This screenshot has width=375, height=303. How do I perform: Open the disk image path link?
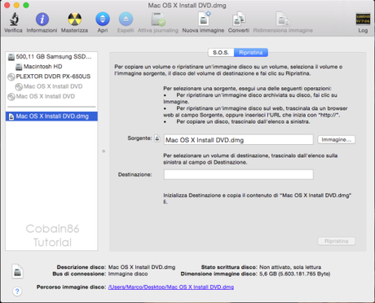[171, 287]
